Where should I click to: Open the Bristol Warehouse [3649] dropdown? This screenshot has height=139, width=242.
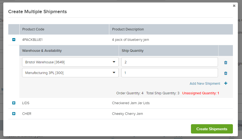pos(70,62)
